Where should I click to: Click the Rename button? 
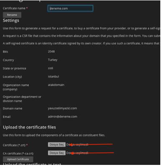(12, 15)
